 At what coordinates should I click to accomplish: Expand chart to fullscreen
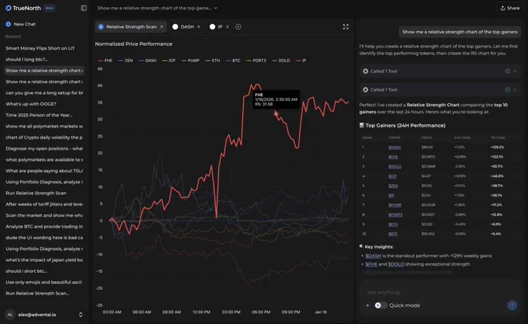346,27
